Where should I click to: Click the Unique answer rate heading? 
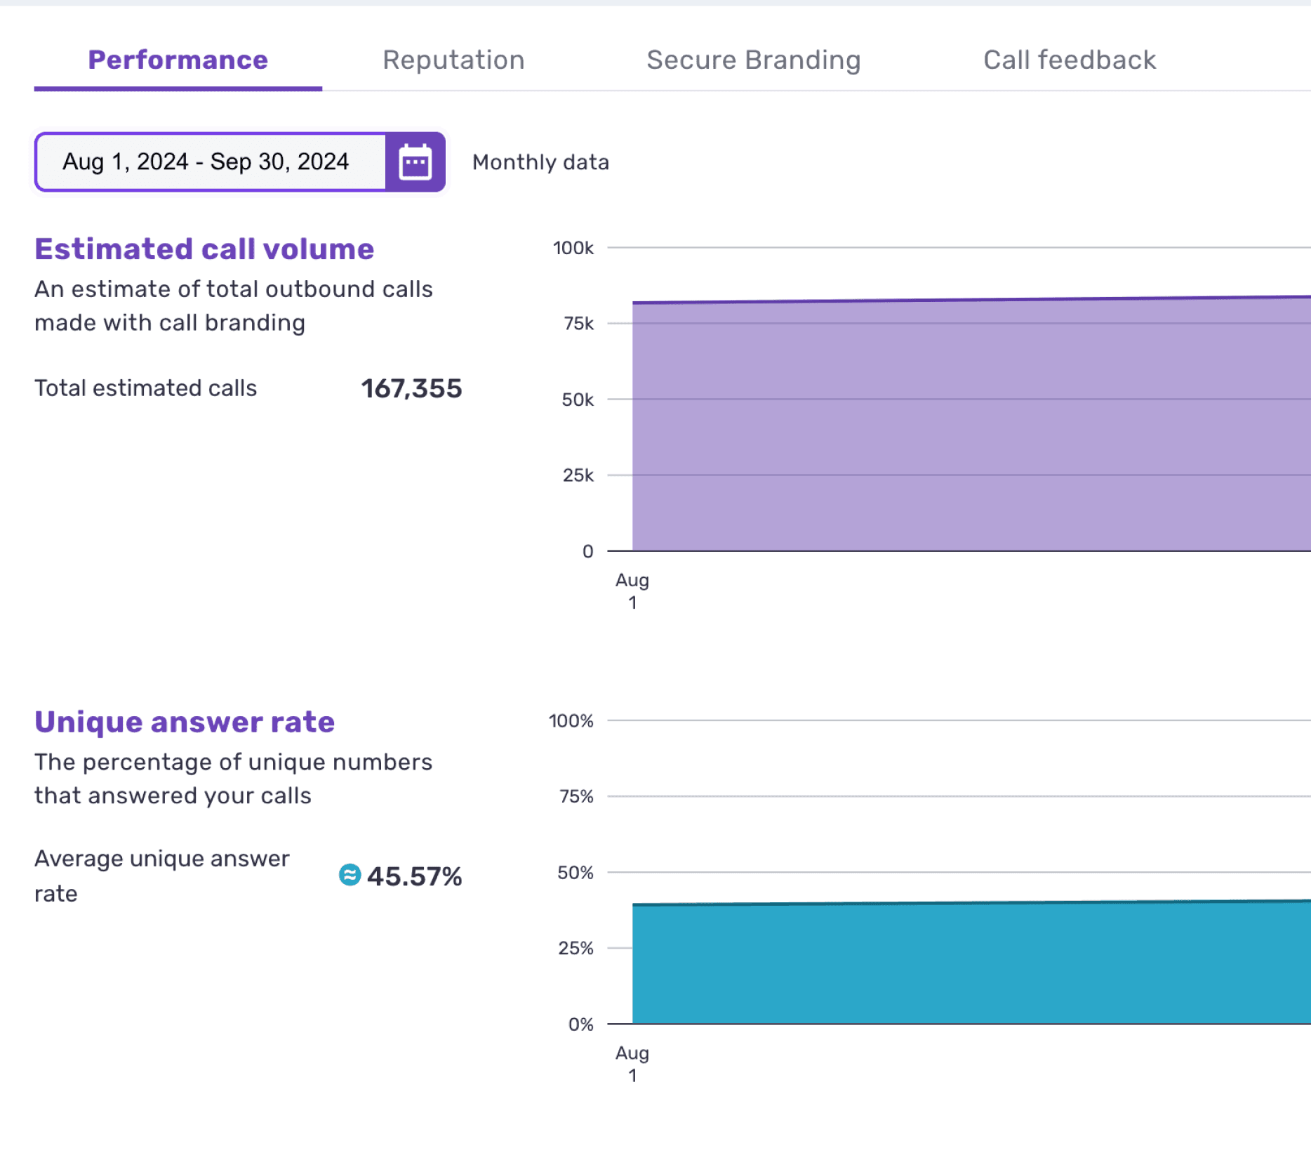tap(185, 723)
